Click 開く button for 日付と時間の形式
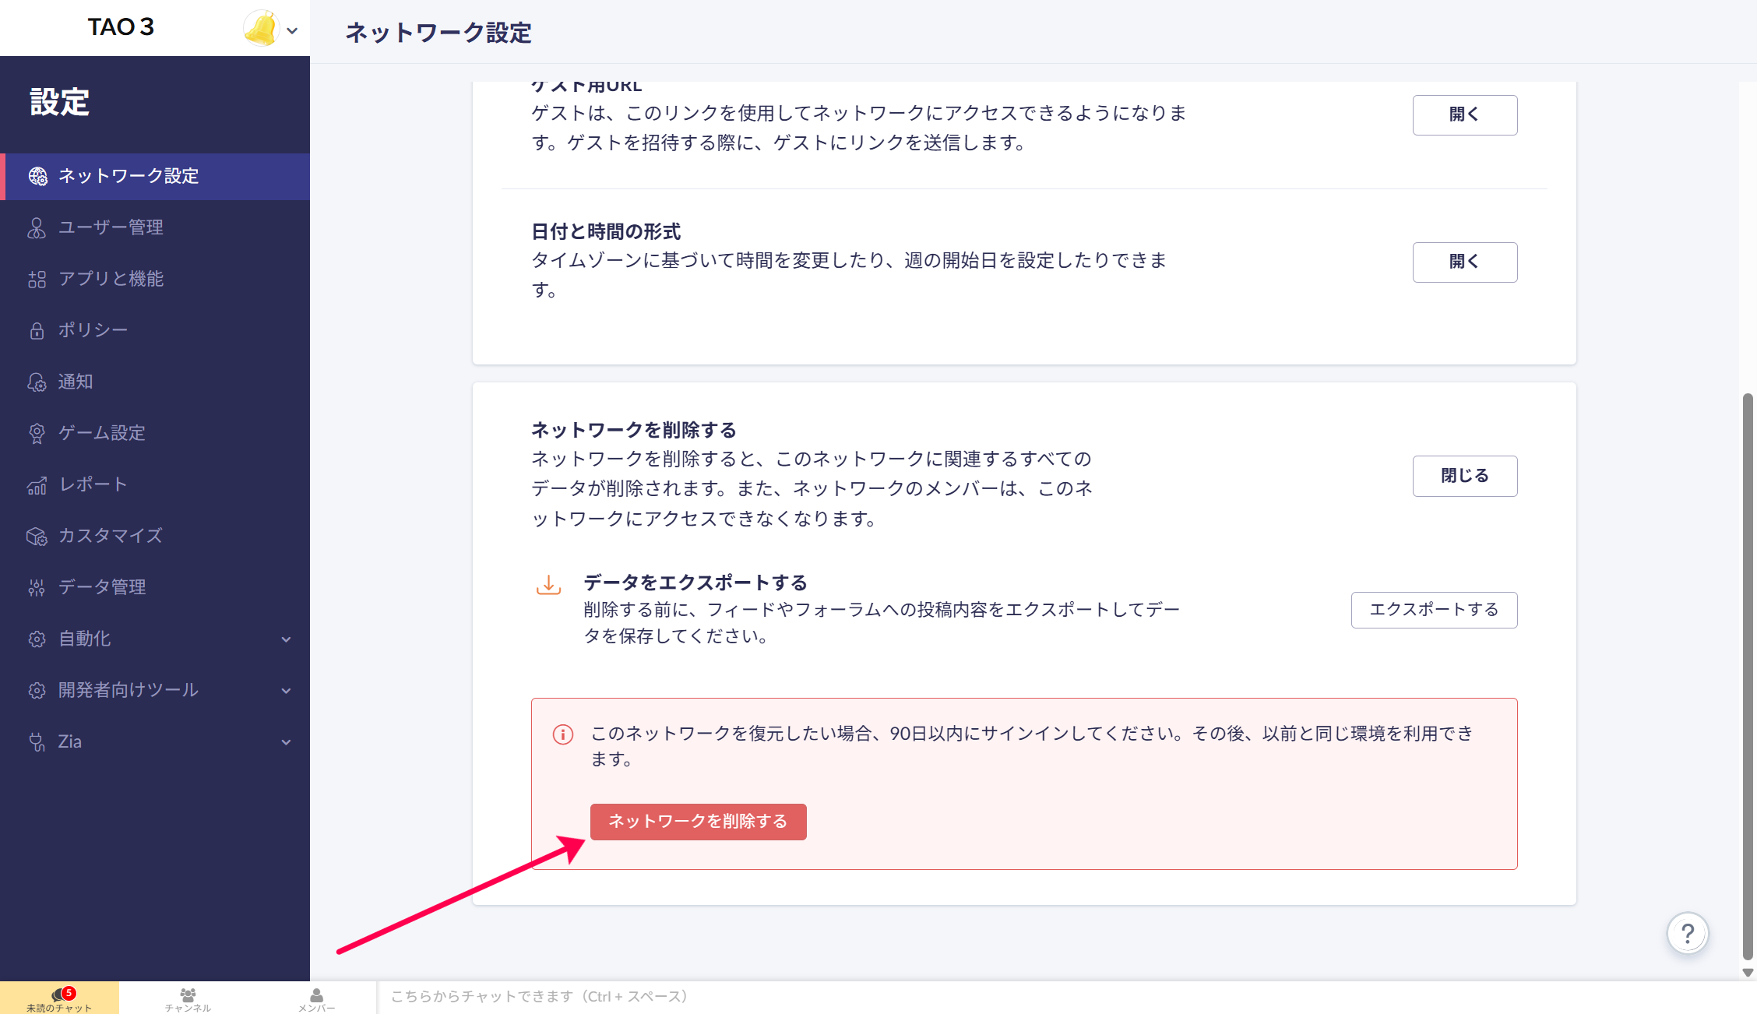 [x=1464, y=262]
